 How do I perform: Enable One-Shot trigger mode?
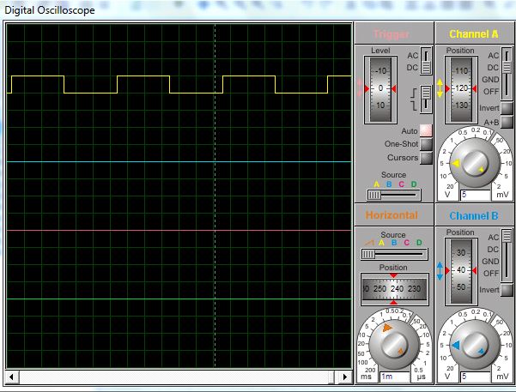425,144
